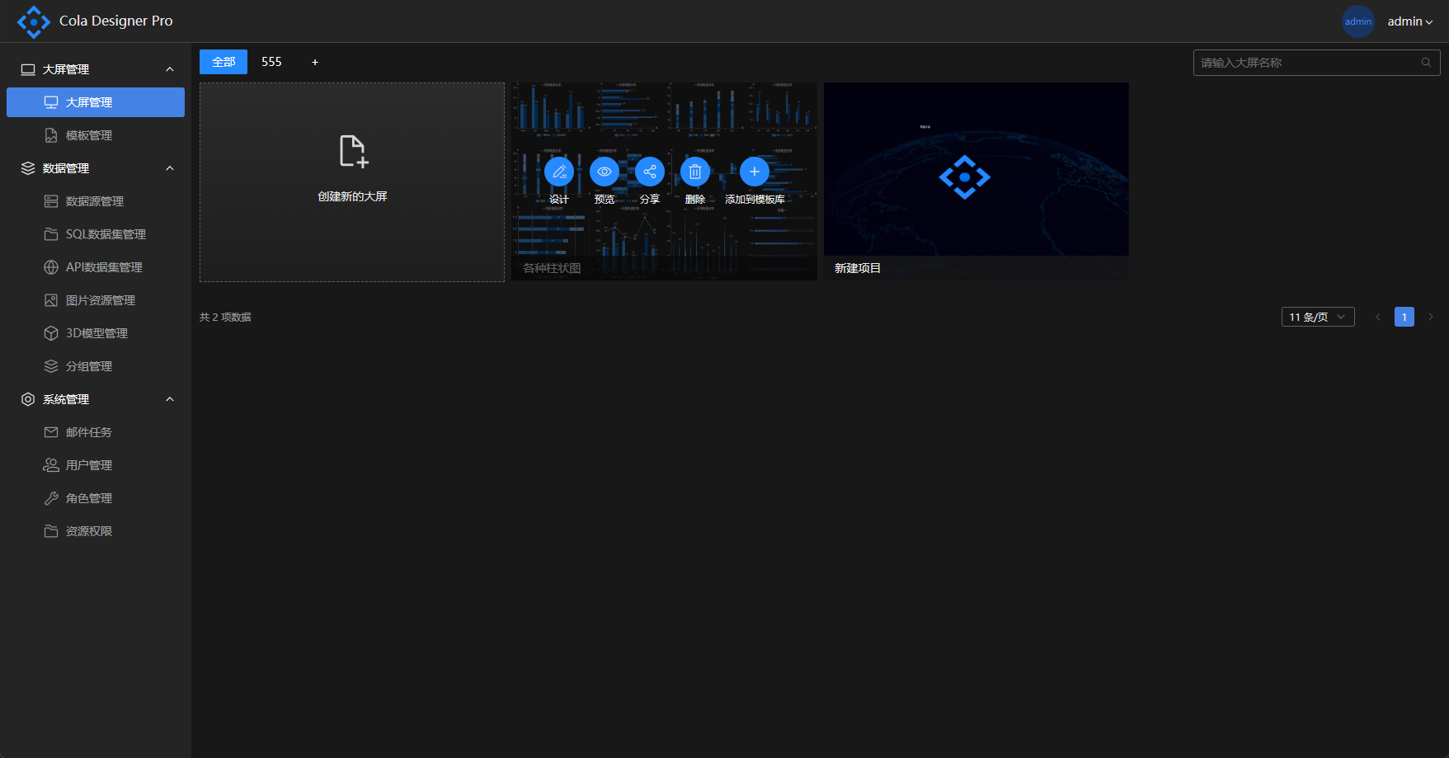Open 模板管理 in the sidebar

[89, 135]
